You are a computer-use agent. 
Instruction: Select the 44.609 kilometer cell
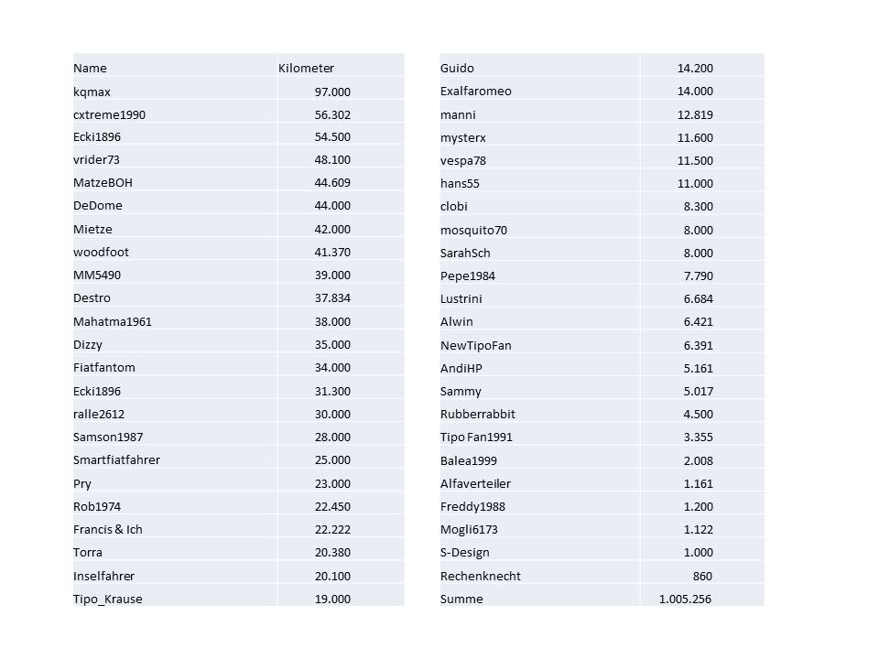[331, 182]
